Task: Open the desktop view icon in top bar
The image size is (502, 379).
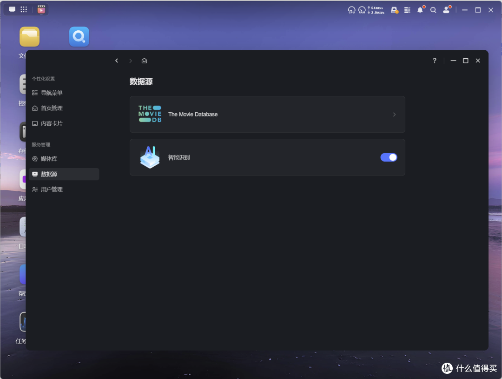Action: (12, 9)
